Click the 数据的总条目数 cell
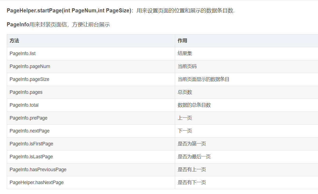318x194 pixels. [246, 105]
